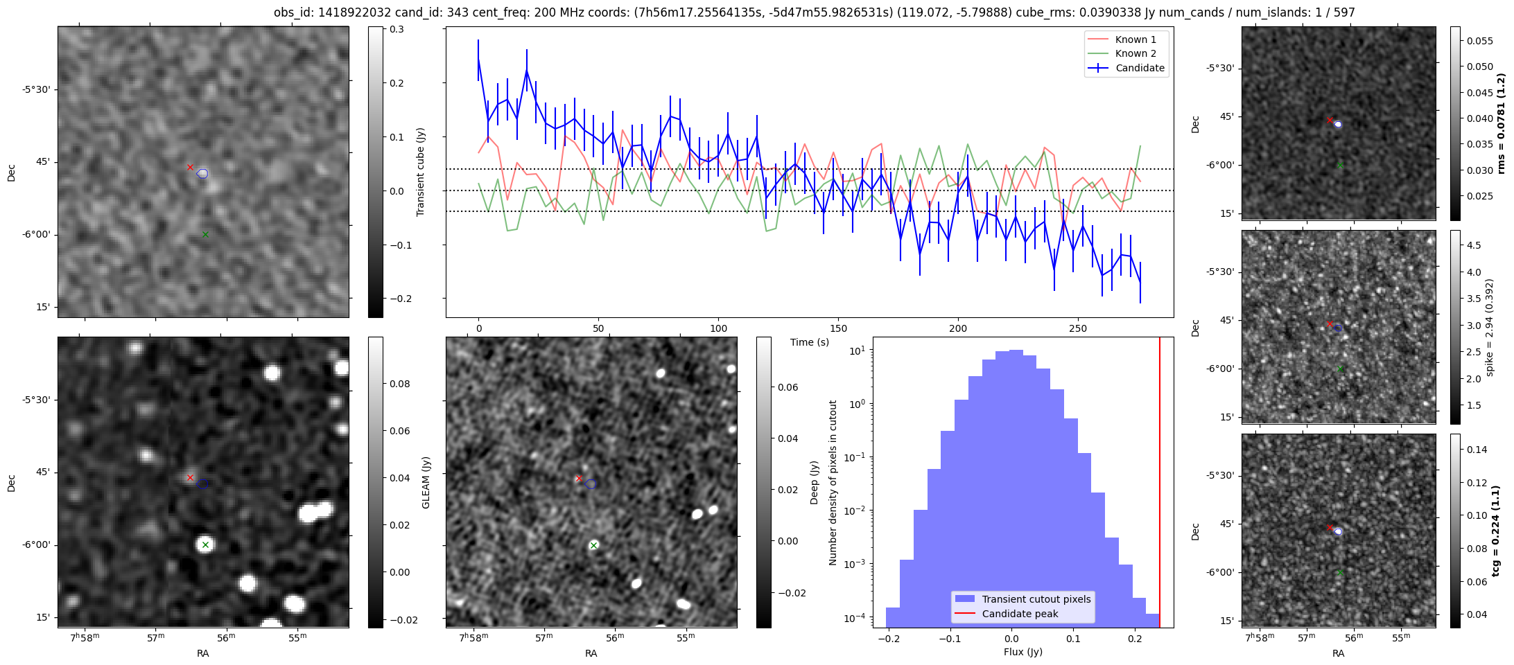The image size is (1514, 665).
Task: Click the Deep (Jy) colorbar
Action: point(763,482)
